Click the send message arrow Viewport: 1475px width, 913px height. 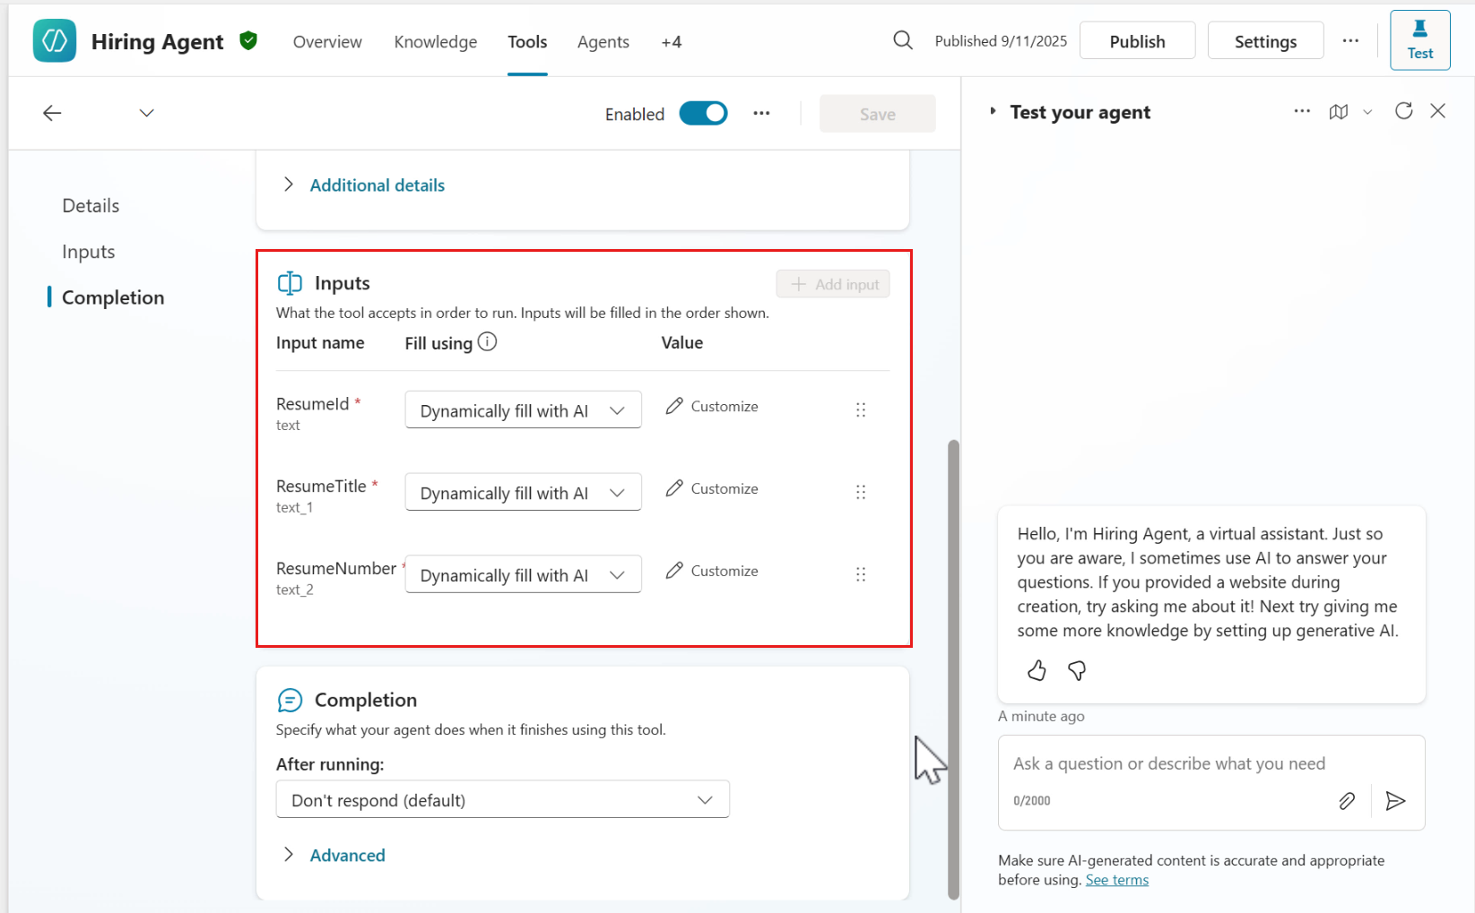point(1396,800)
